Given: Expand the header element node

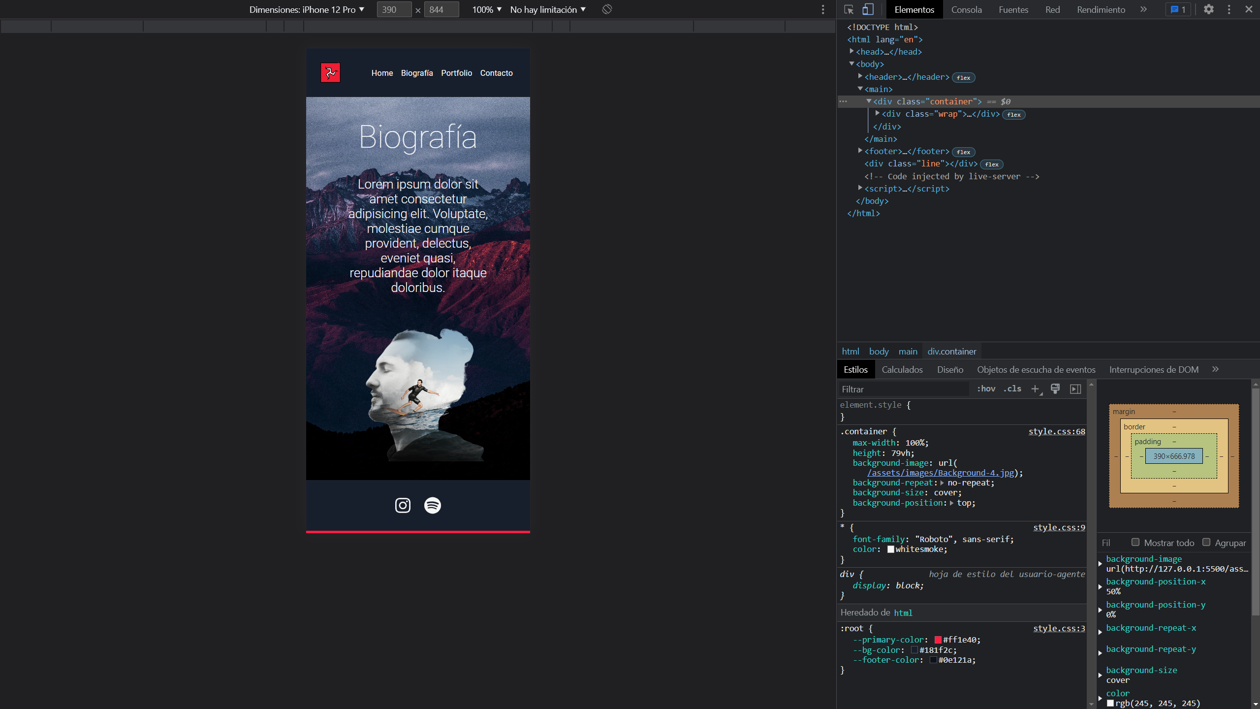Looking at the screenshot, I should coord(860,76).
